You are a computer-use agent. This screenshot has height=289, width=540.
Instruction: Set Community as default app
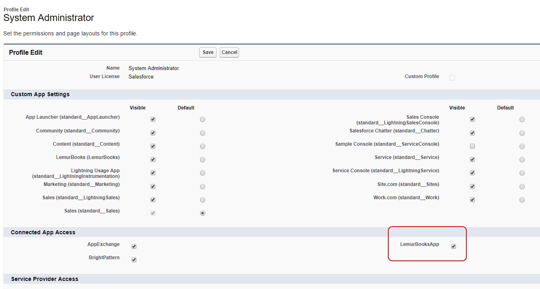tap(202, 133)
